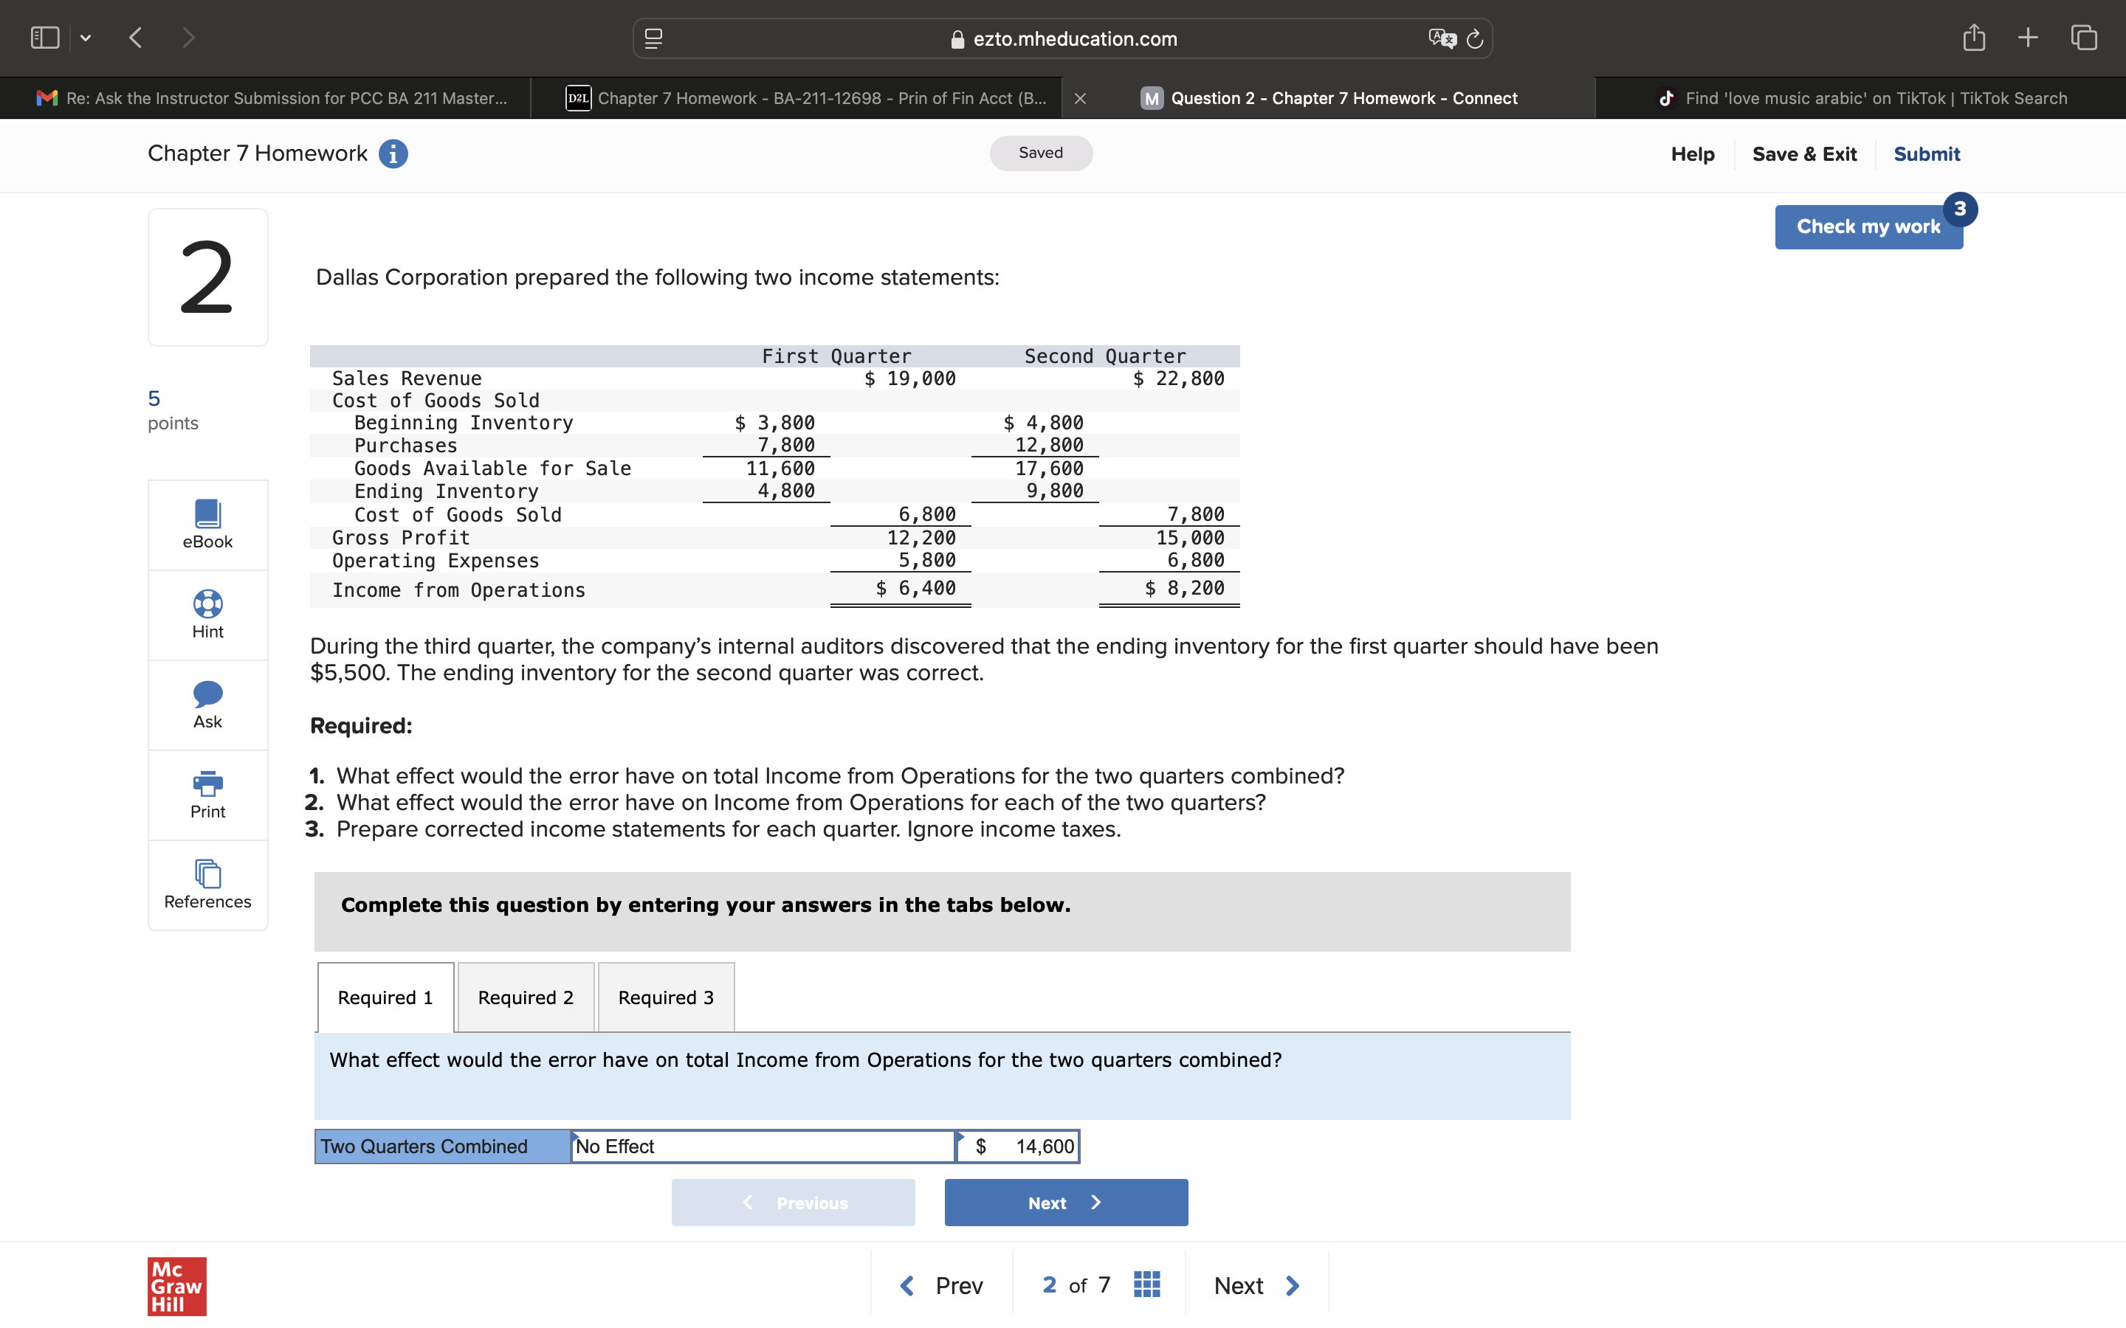Click the browser share icon
2126x1328 pixels.
click(1973, 38)
